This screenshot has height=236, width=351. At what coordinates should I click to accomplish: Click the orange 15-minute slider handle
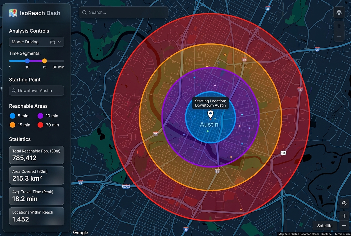[x=44, y=61]
